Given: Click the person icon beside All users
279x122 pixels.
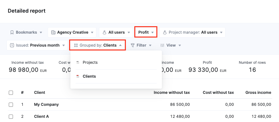Looking at the screenshot, I should point(104,32).
